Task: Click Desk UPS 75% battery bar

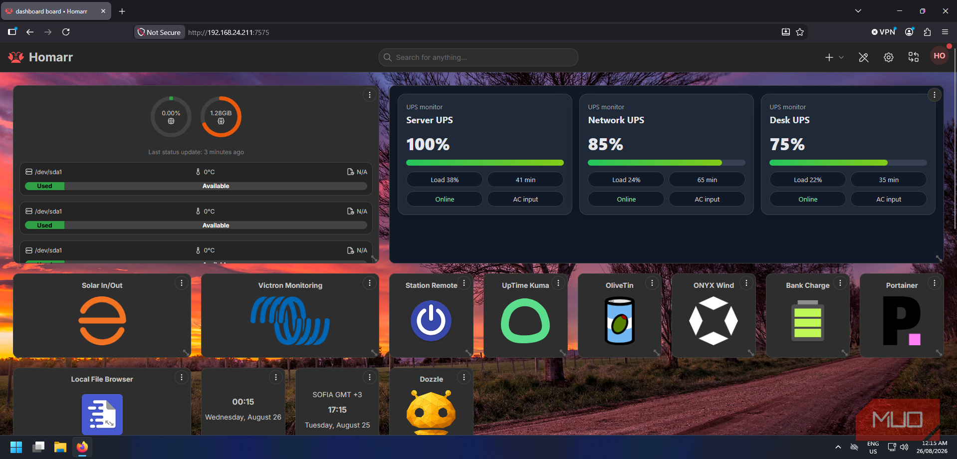Action: 848,163
